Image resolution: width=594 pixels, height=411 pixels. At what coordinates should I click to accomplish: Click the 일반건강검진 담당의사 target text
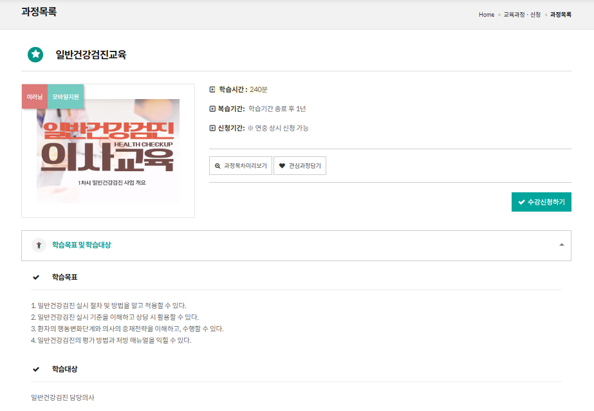click(x=62, y=397)
